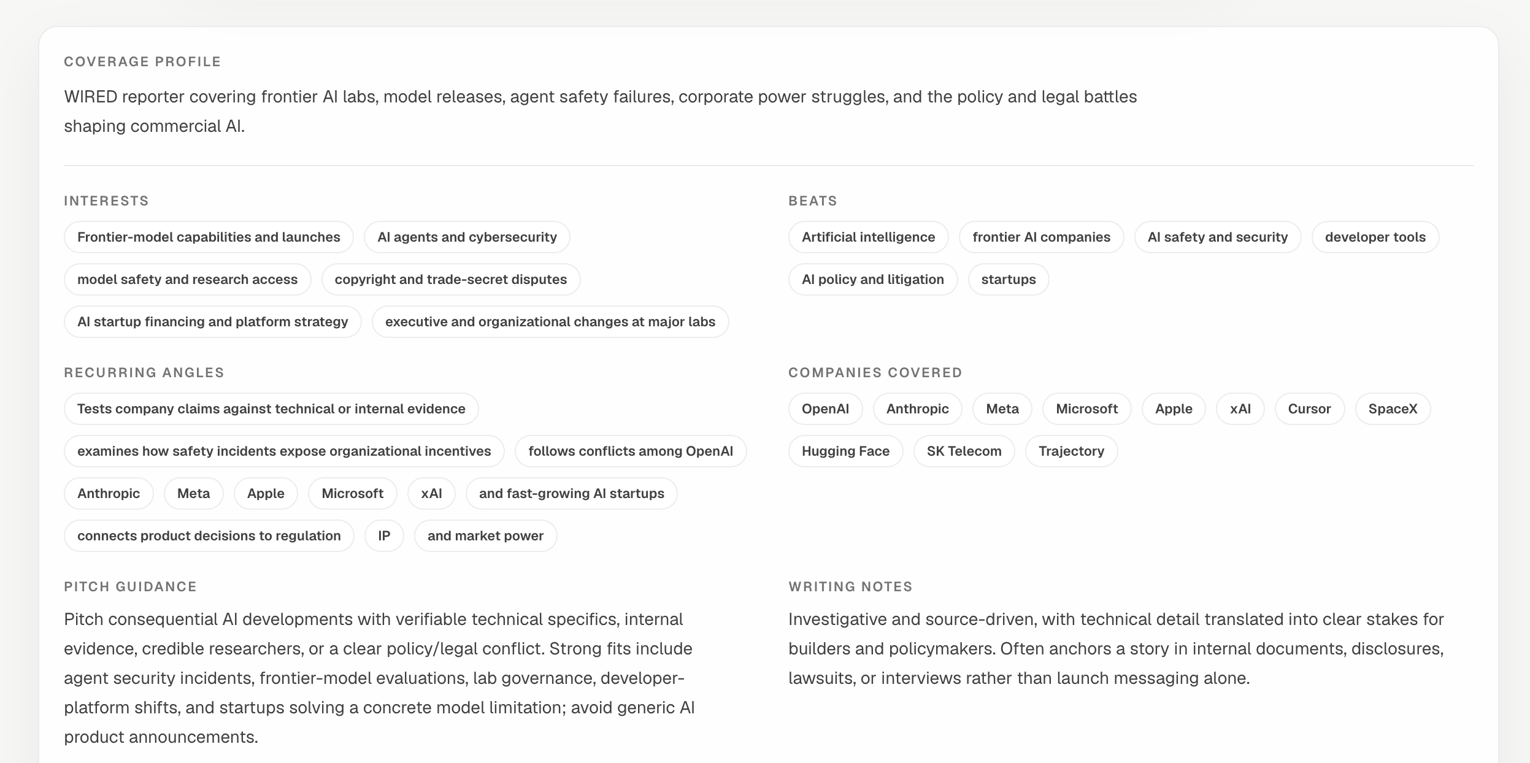Click the 'SpaceX' company chip

(1393, 409)
